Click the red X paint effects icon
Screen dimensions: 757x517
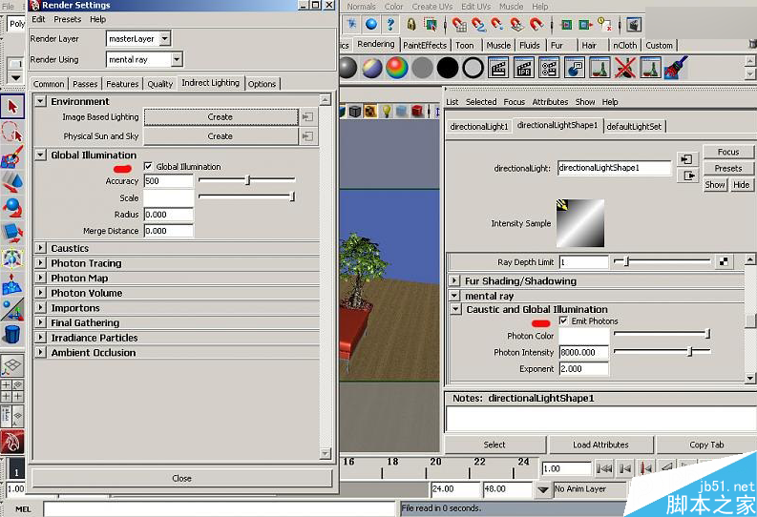pos(625,68)
